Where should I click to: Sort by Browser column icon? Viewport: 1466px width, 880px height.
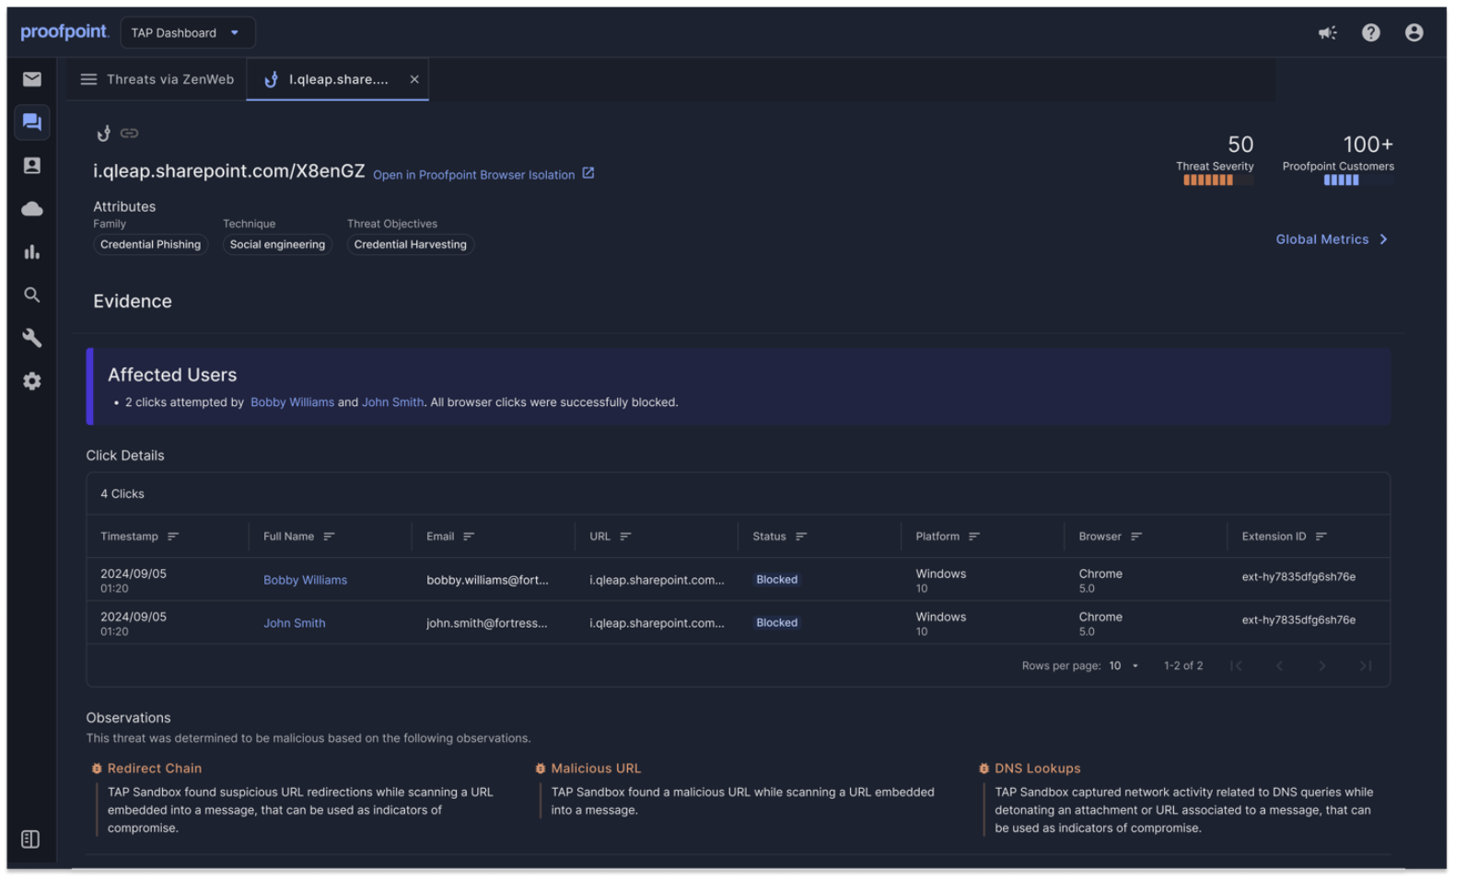1136,537
